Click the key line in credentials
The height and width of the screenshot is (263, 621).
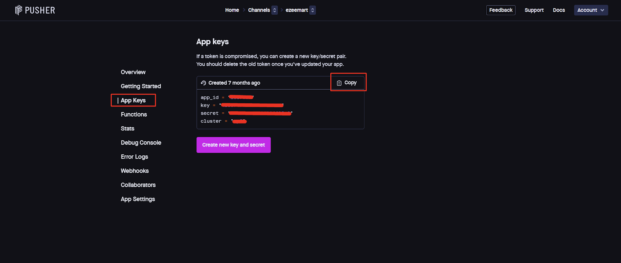[242, 105]
